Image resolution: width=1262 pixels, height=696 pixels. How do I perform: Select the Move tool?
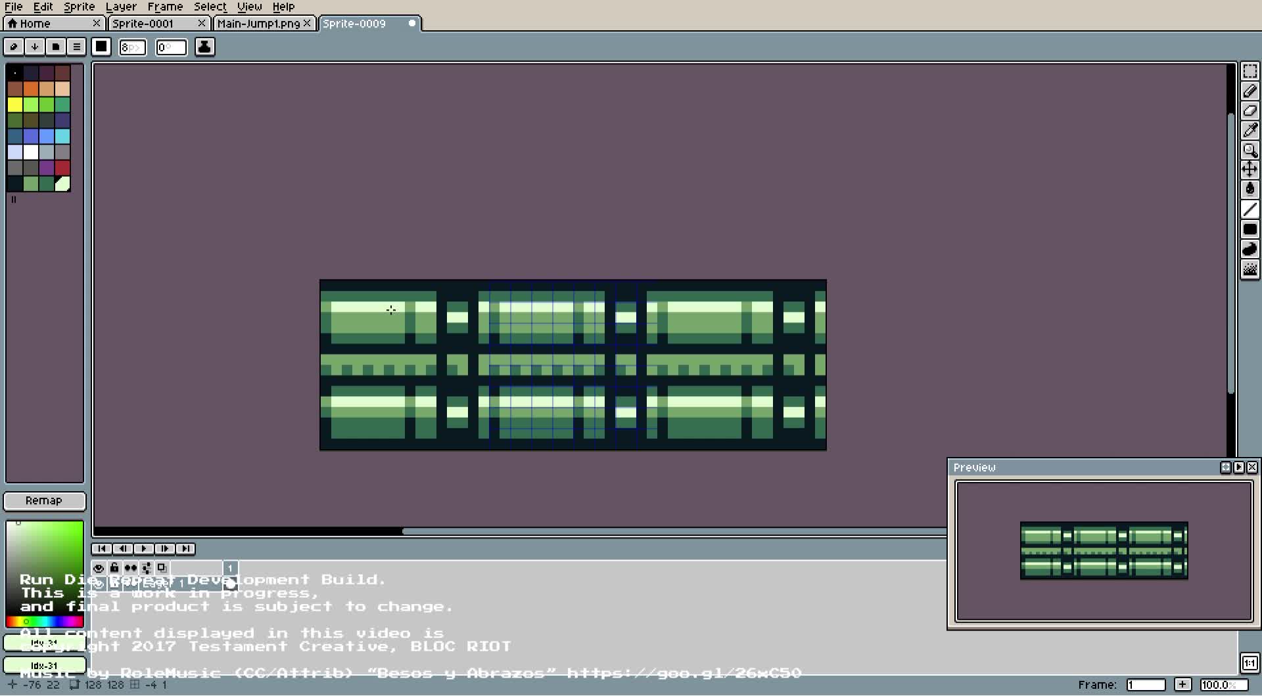click(1250, 170)
